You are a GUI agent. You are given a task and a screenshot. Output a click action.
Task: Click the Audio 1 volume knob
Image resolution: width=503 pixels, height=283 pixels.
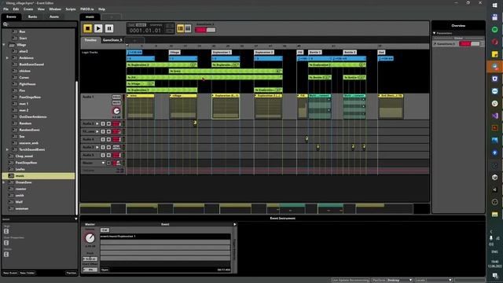point(116,111)
